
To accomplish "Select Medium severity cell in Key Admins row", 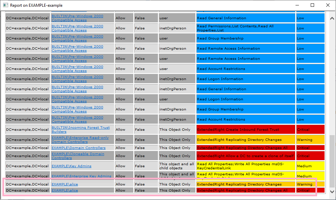I will [310, 166].
